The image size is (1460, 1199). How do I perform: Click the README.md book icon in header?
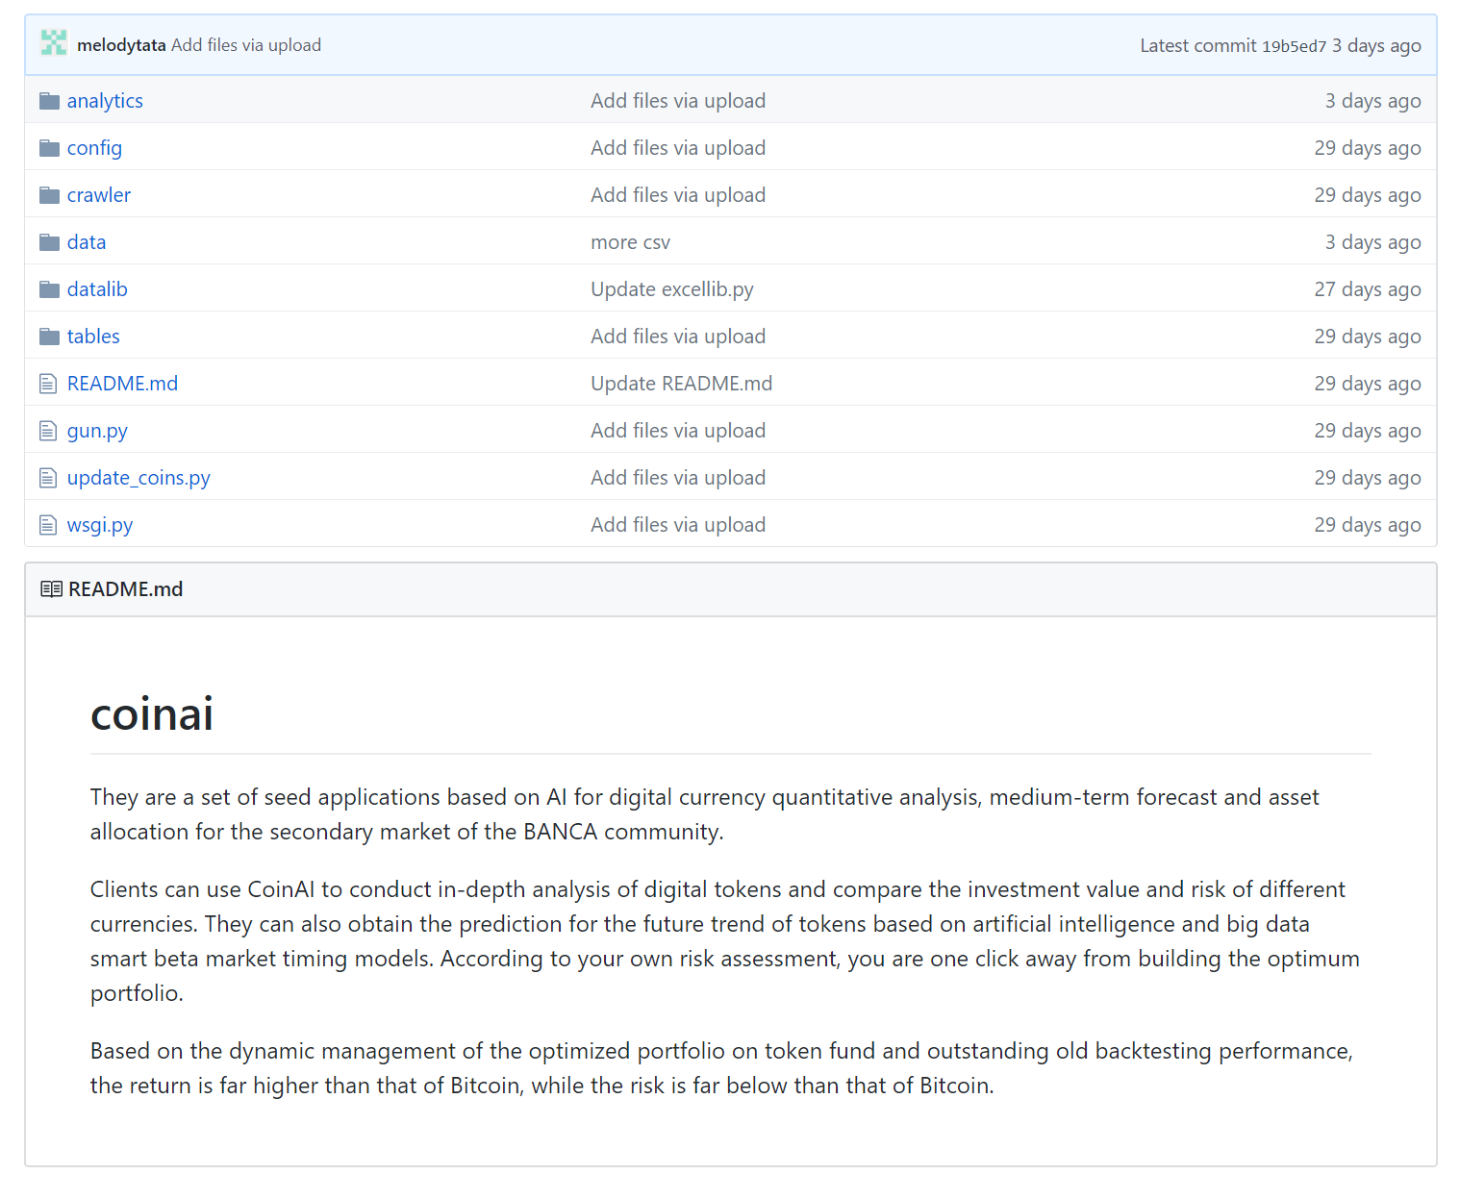(x=51, y=589)
